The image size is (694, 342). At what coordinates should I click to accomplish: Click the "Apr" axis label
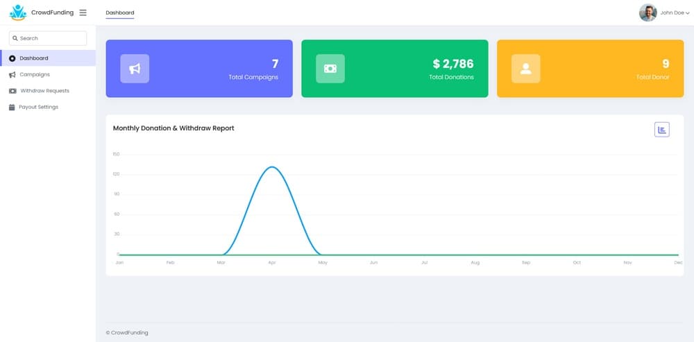pyautogui.click(x=272, y=263)
